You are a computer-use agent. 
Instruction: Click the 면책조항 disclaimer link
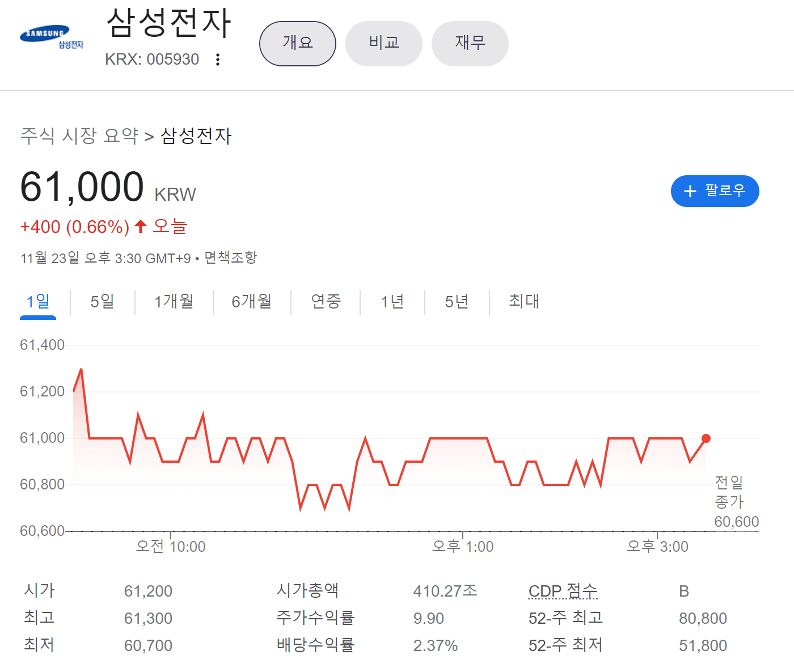[x=231, y=258]
